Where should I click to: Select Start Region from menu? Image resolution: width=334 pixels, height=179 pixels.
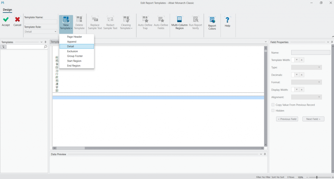pyautogui.click(x=77, y=61)
